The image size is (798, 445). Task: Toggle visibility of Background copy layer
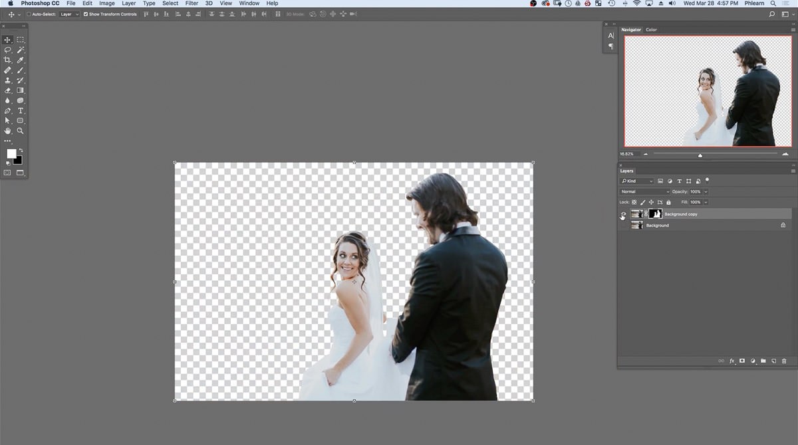pyautogui.click(x=623, y=214)
